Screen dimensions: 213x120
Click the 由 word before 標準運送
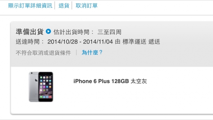point(118,42)
